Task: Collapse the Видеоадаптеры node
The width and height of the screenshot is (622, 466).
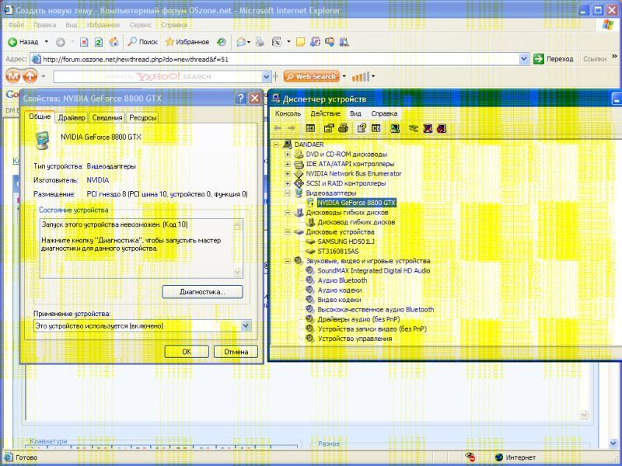Action: [x=287, y=193]
